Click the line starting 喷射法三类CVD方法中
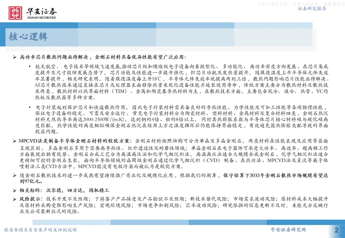The width and height of the screenshot is (345, 238). pyautogui.click(x=102, y=167)
